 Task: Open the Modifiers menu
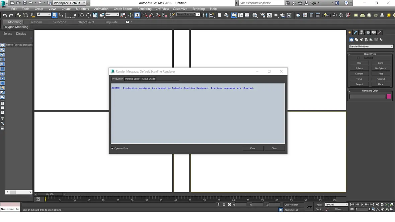point(82,9)
